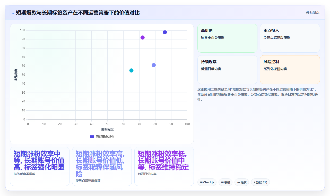Click the 数据卡片 tag chip
The width and height of the screenshot is (330, 196).
(x=260, y=182)
